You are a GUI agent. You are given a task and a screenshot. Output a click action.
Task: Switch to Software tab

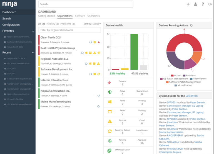(x=80, y=16)
